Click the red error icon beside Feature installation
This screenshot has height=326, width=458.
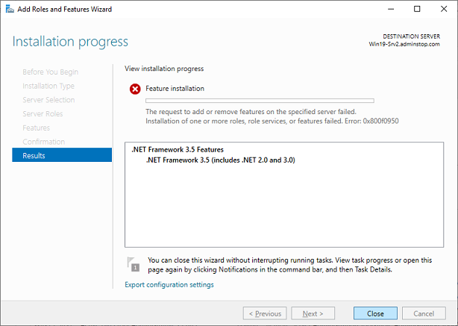(135, 89)
